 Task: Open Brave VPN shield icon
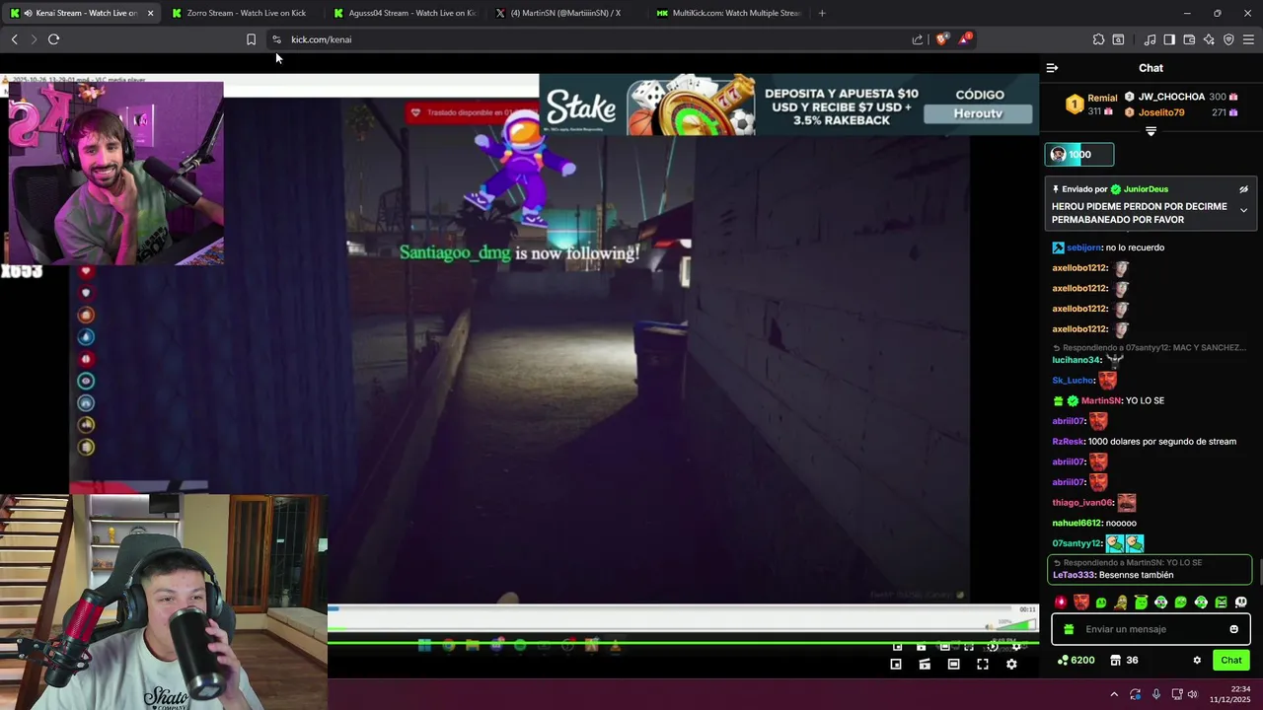tap(1228, 39)
